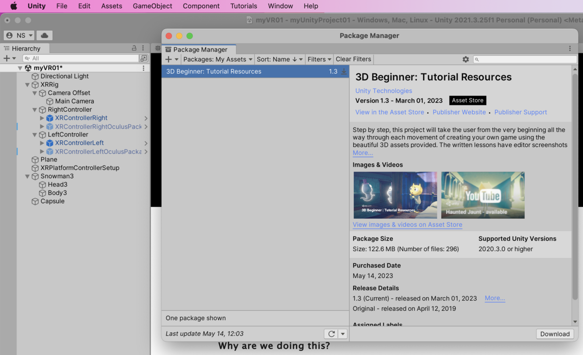This screenshot has width=583, height=355.
Task: Open the 3D Beginner tutorial thumbnail
Action: tap(395, 195)
